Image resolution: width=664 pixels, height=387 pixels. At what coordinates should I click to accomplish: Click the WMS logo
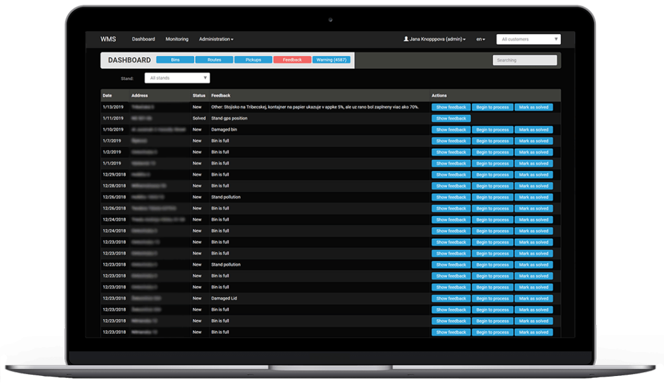(108, 39)
